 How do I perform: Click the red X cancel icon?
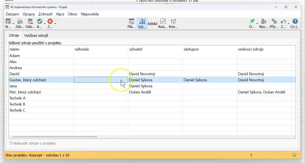50,22
